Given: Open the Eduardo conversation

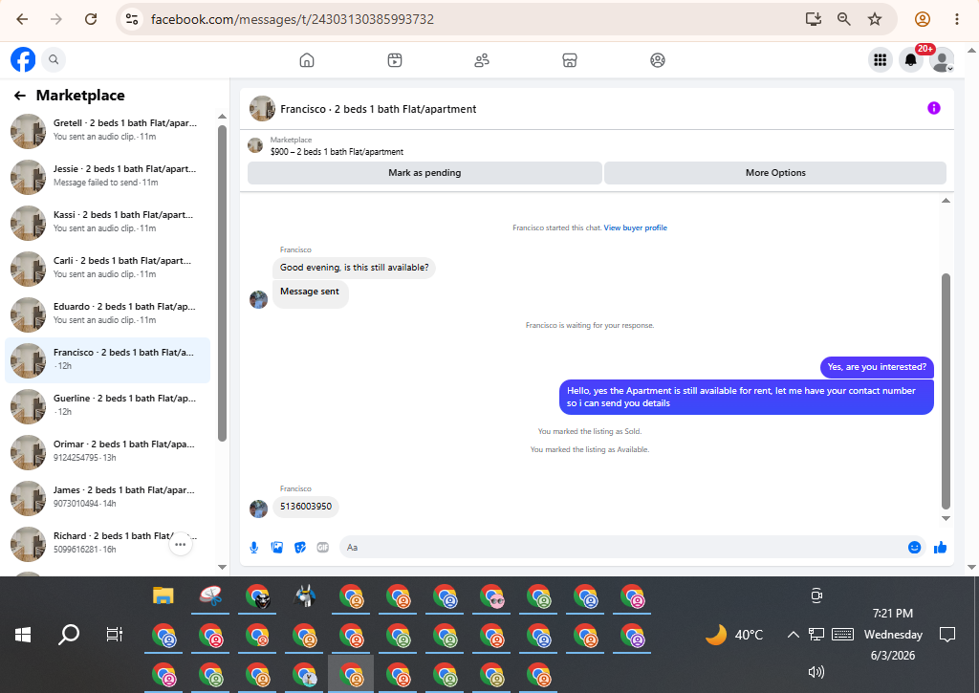Looking at the screenshot, I should click(107, 314).
